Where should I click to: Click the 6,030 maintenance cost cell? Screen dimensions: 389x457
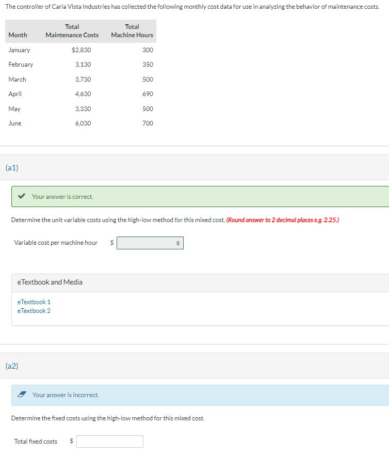tap(83, 123)
